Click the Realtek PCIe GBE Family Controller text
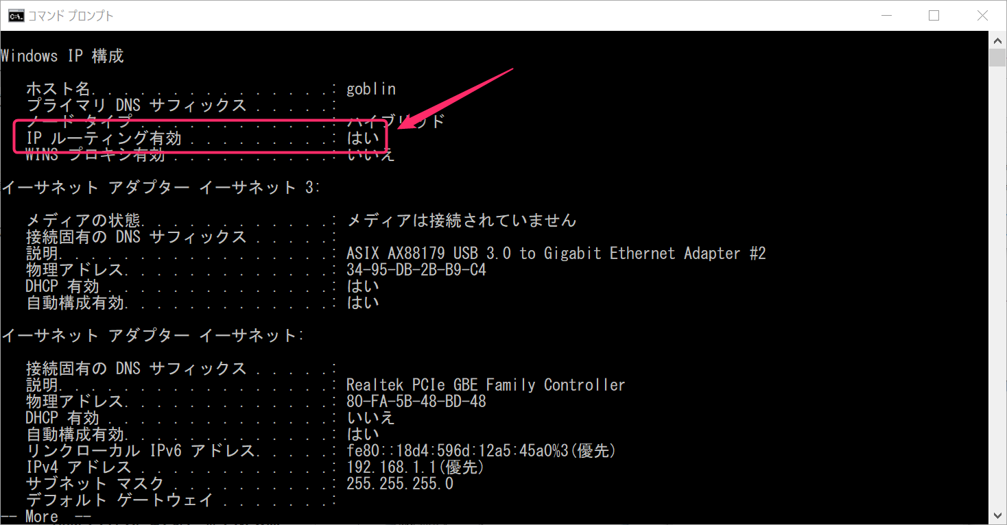Viewport: 1007px width, 525px height. click(486, 385)
